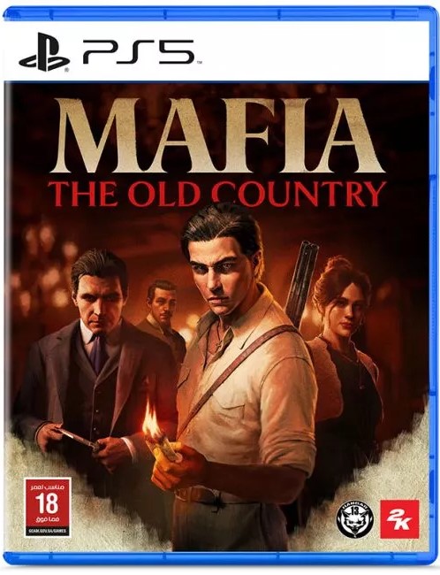Click the large MAFIA title text
Screen dimensions: 440x575
click(217, 135)
